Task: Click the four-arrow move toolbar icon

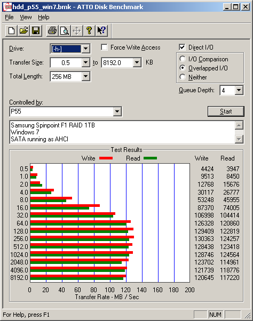Action: (x=77, y=31)
